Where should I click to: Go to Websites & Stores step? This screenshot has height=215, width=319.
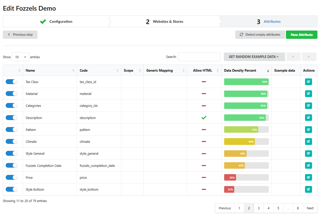click(x=165, y=21)
